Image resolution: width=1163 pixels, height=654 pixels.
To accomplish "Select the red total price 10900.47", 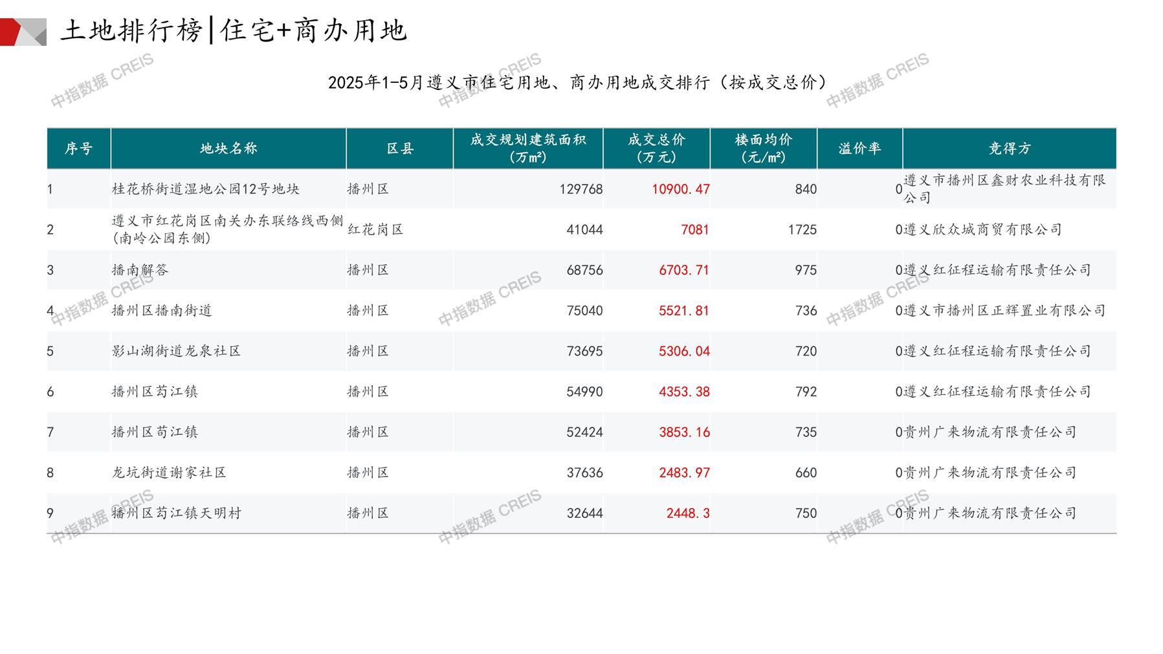I will (680, 189).
